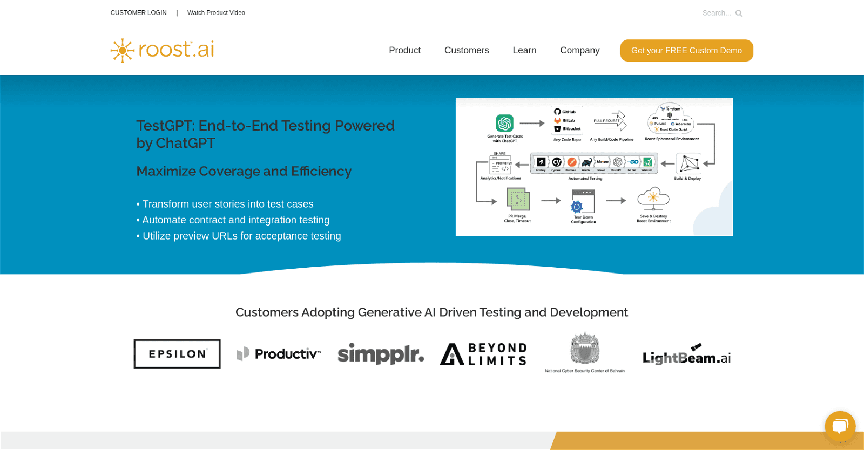Click the Productiv customer logo

coord(279,354)
